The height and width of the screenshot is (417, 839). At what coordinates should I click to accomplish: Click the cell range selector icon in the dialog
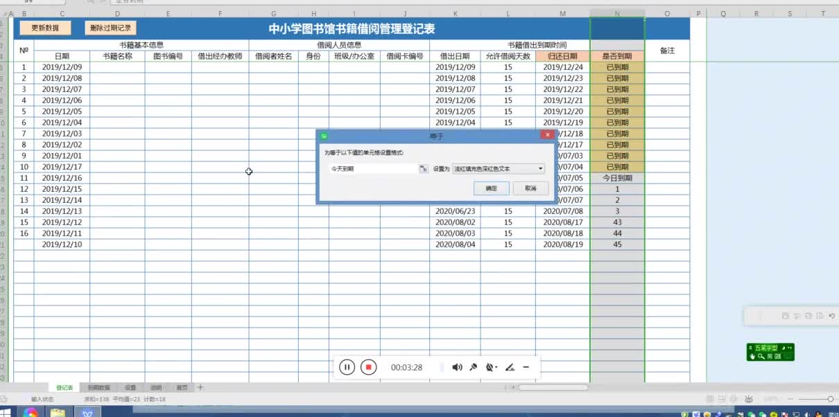coord(423,168)
